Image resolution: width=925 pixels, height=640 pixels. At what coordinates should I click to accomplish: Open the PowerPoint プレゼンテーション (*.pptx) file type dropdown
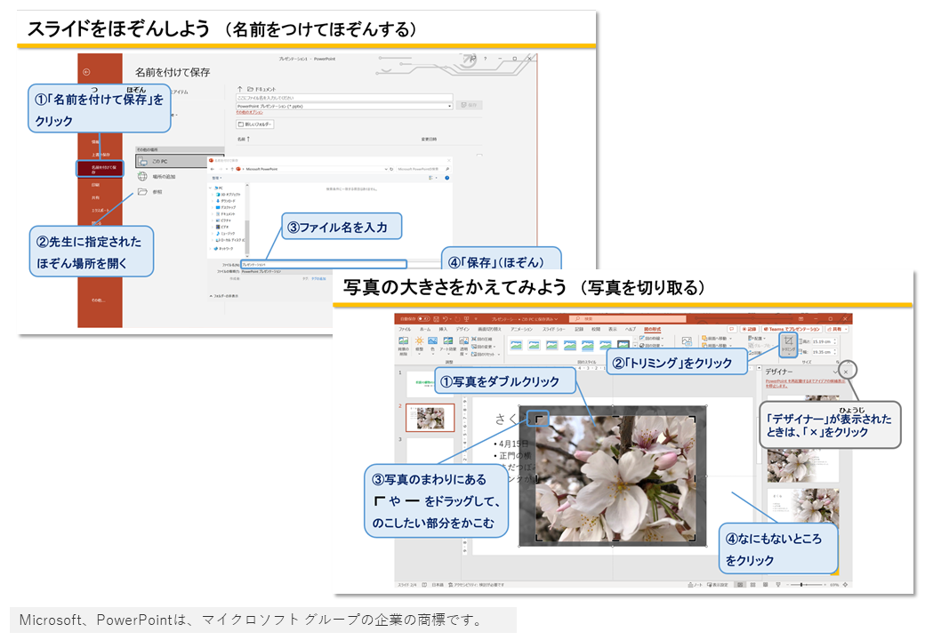[x=450, y=106]
